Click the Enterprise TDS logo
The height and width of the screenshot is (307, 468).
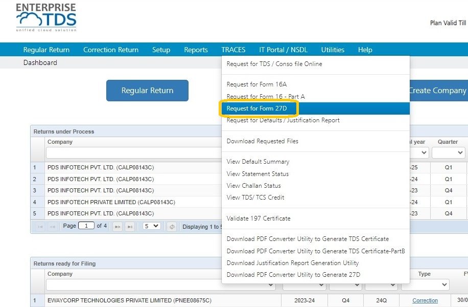[46, 17]
